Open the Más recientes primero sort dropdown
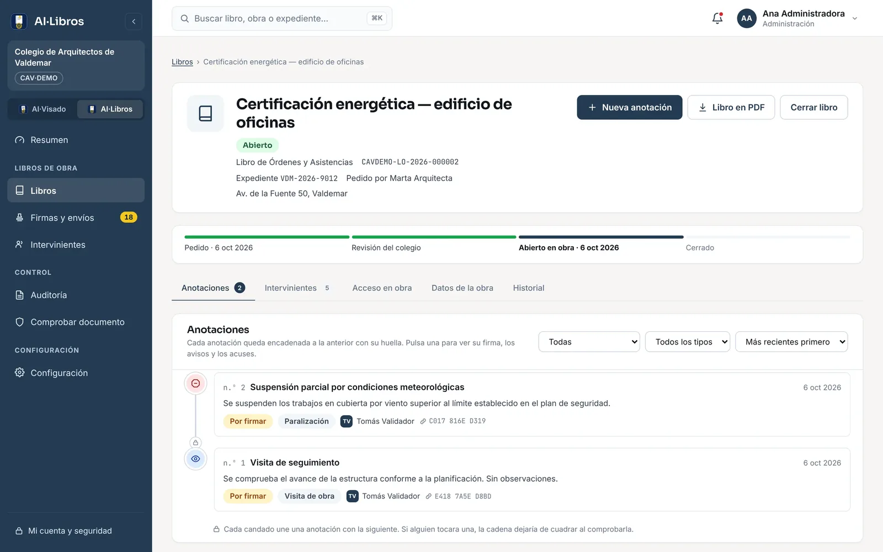 point(791,342)
